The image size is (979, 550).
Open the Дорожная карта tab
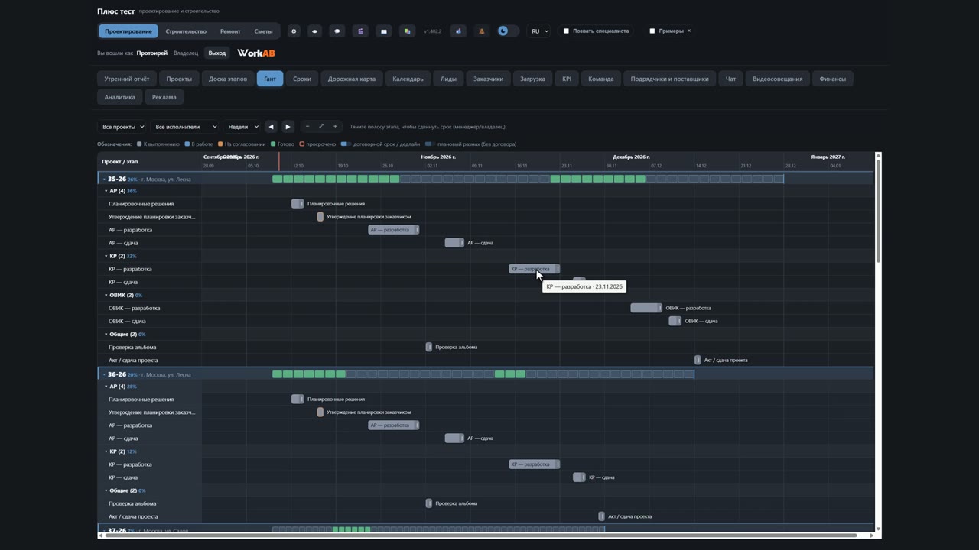click(x=352, y=79)
